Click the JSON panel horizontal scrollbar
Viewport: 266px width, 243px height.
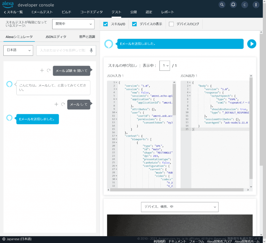tap(177, 190)
